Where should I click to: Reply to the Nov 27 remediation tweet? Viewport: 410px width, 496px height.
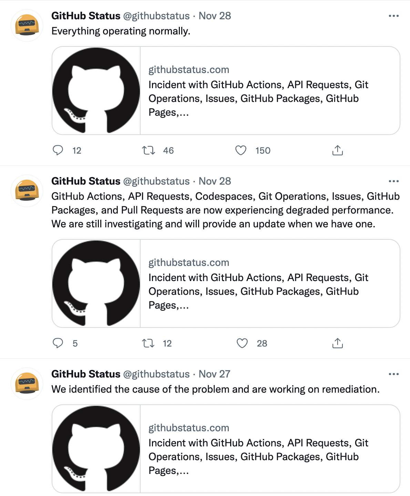click(59, 495)
